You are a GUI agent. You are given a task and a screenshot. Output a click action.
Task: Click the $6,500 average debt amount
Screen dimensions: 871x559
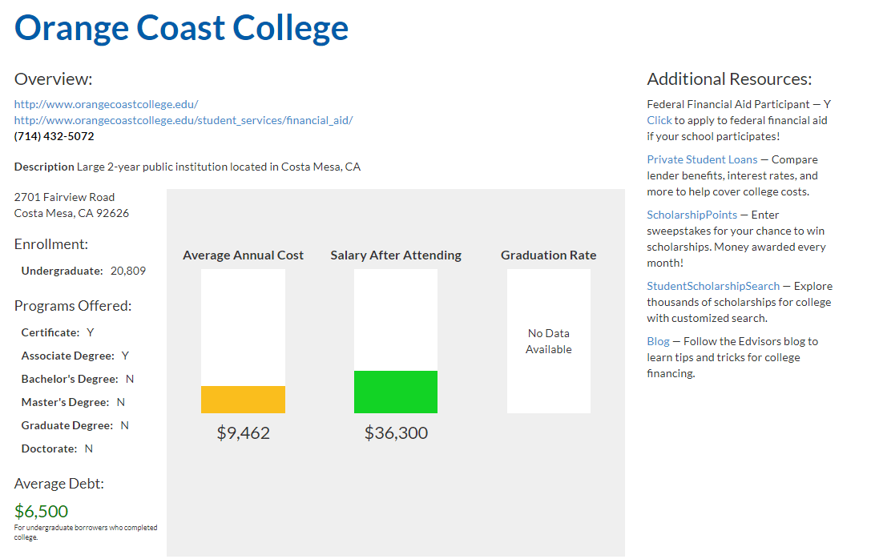tap(41, 511)
